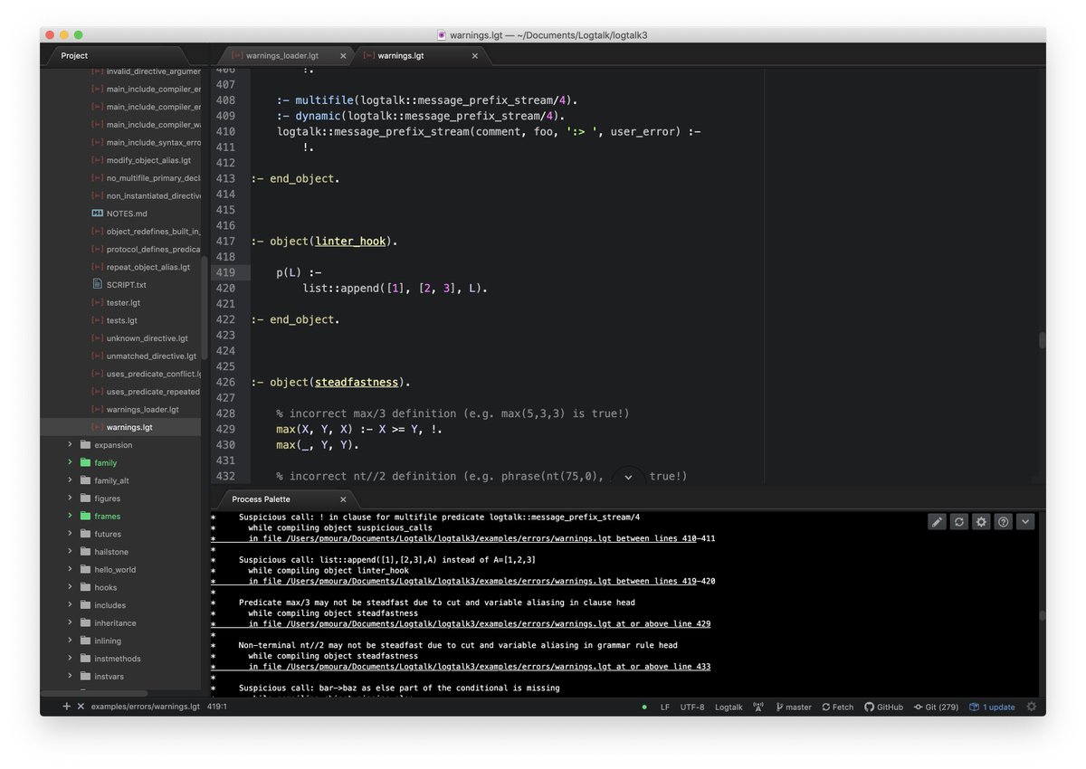1086x769 pixels.
Task: Click cursor position 419:1 in status bar
Action: [x=217, y=707]
